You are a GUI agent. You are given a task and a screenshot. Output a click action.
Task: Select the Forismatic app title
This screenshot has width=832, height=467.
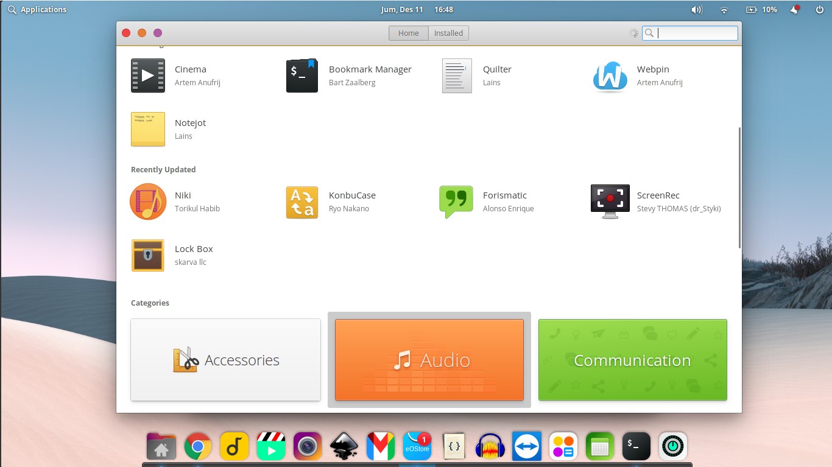coord(505,195)
